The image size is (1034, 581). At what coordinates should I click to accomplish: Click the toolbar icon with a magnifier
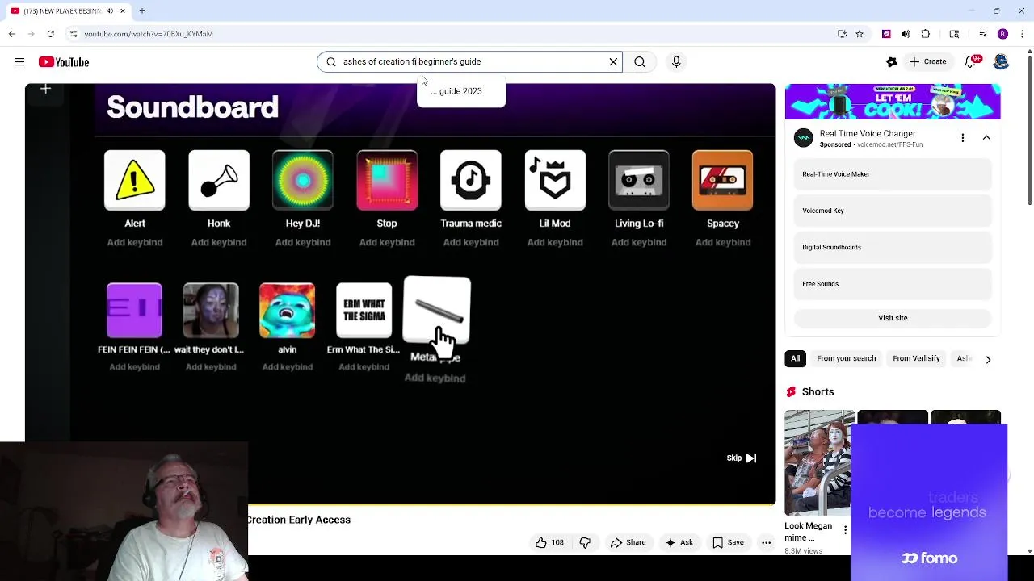pos(954,34)
